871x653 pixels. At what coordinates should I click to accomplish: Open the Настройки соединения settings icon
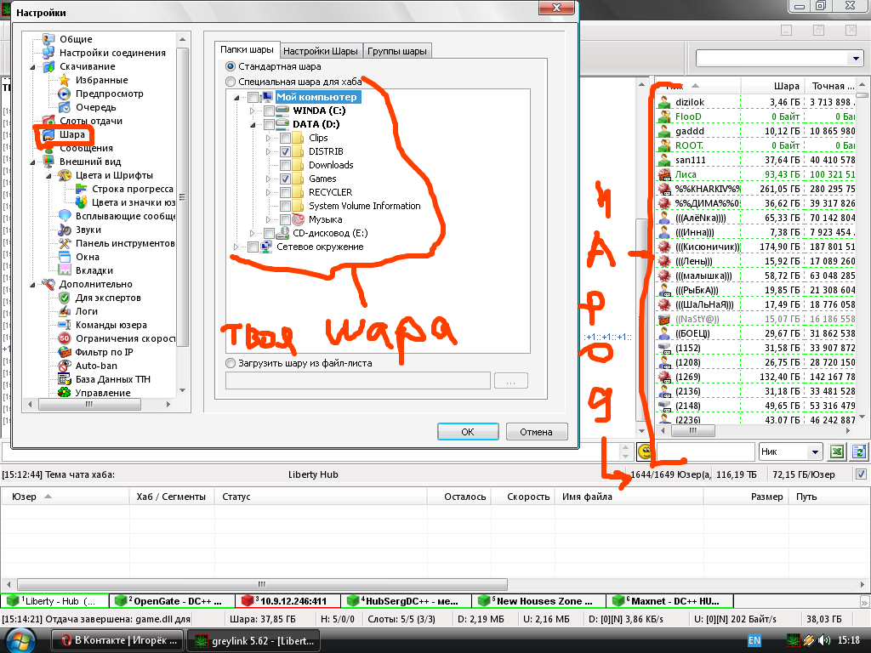(x=48, y=52)
